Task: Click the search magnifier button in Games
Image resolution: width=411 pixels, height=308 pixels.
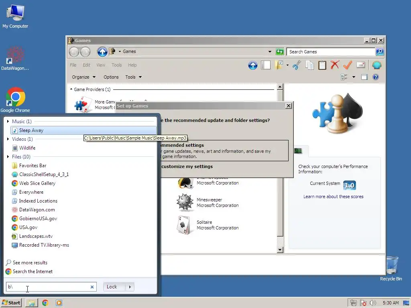Action: 380,52
